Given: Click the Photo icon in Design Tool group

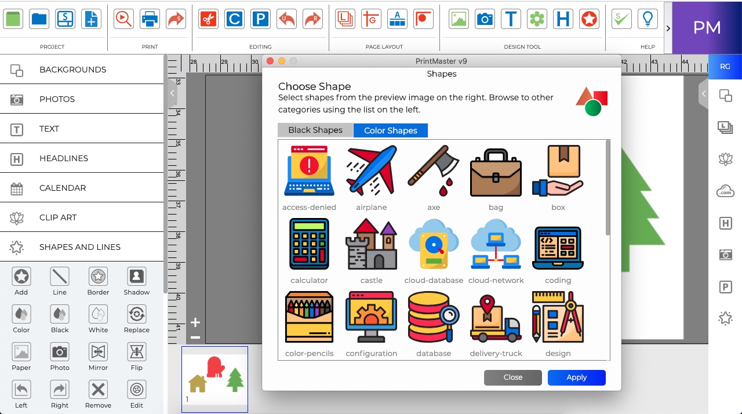Looking at the screenshot, I should [485, 19].
